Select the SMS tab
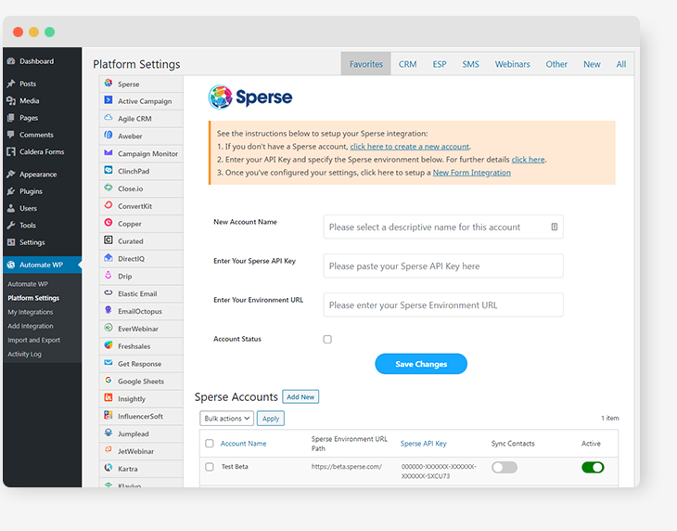 pos(470,64)
